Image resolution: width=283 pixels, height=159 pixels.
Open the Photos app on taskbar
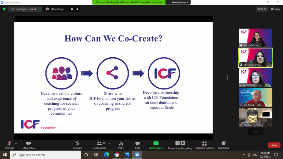tap(127, 155)
